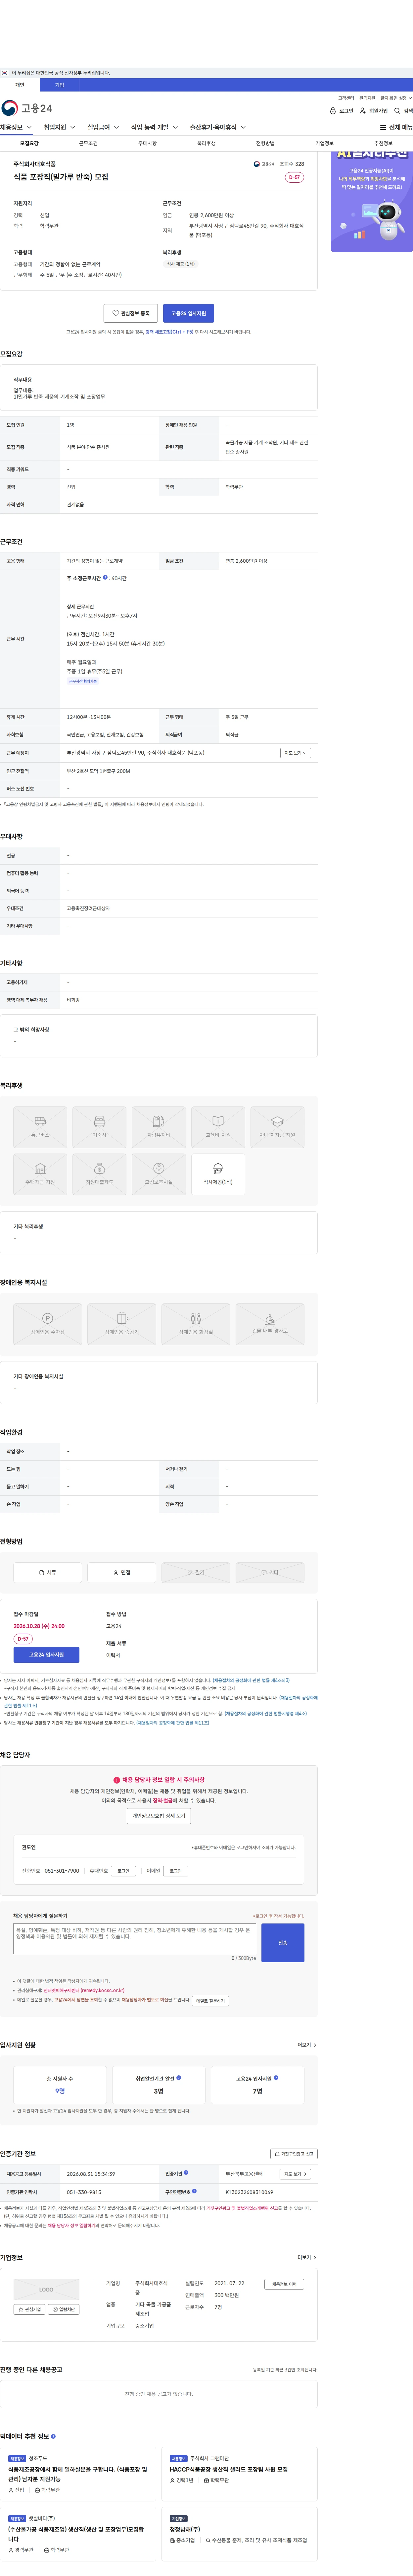Click the 통근버스 welfare icon
This screenshot has height=2576, width=413.
pyautogui.click(x=40, y=1127)
